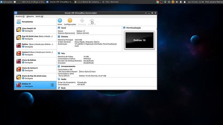223x125 pixels.
Task: Click the Iniciar start arrow icon
Action: 92,20
